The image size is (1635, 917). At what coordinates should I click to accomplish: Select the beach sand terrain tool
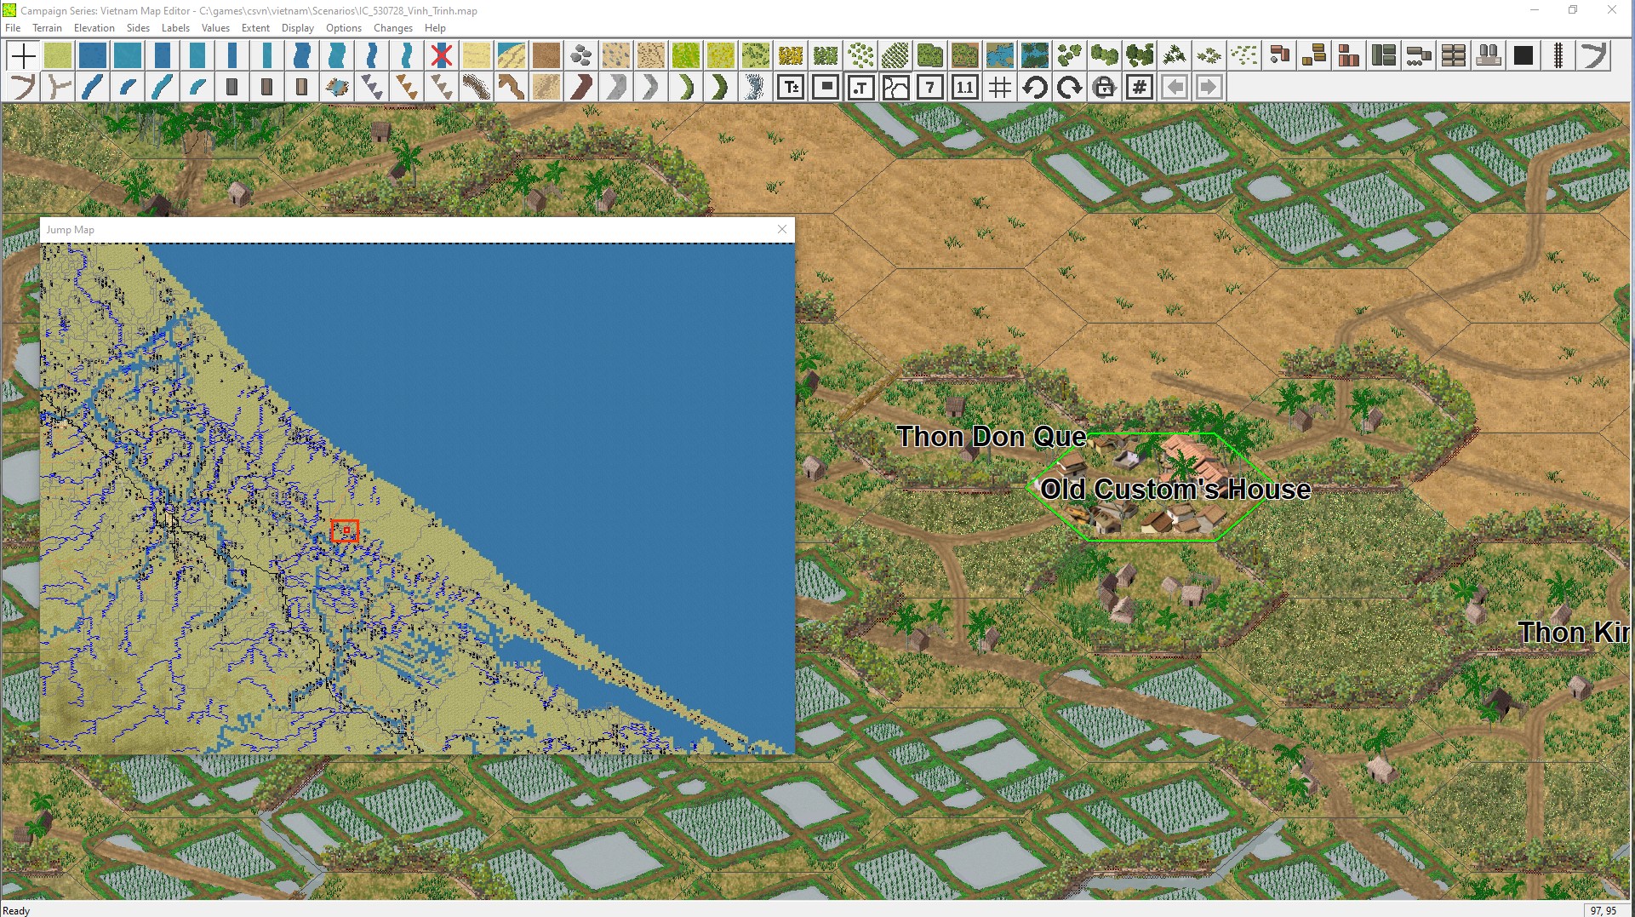point(476,55)
